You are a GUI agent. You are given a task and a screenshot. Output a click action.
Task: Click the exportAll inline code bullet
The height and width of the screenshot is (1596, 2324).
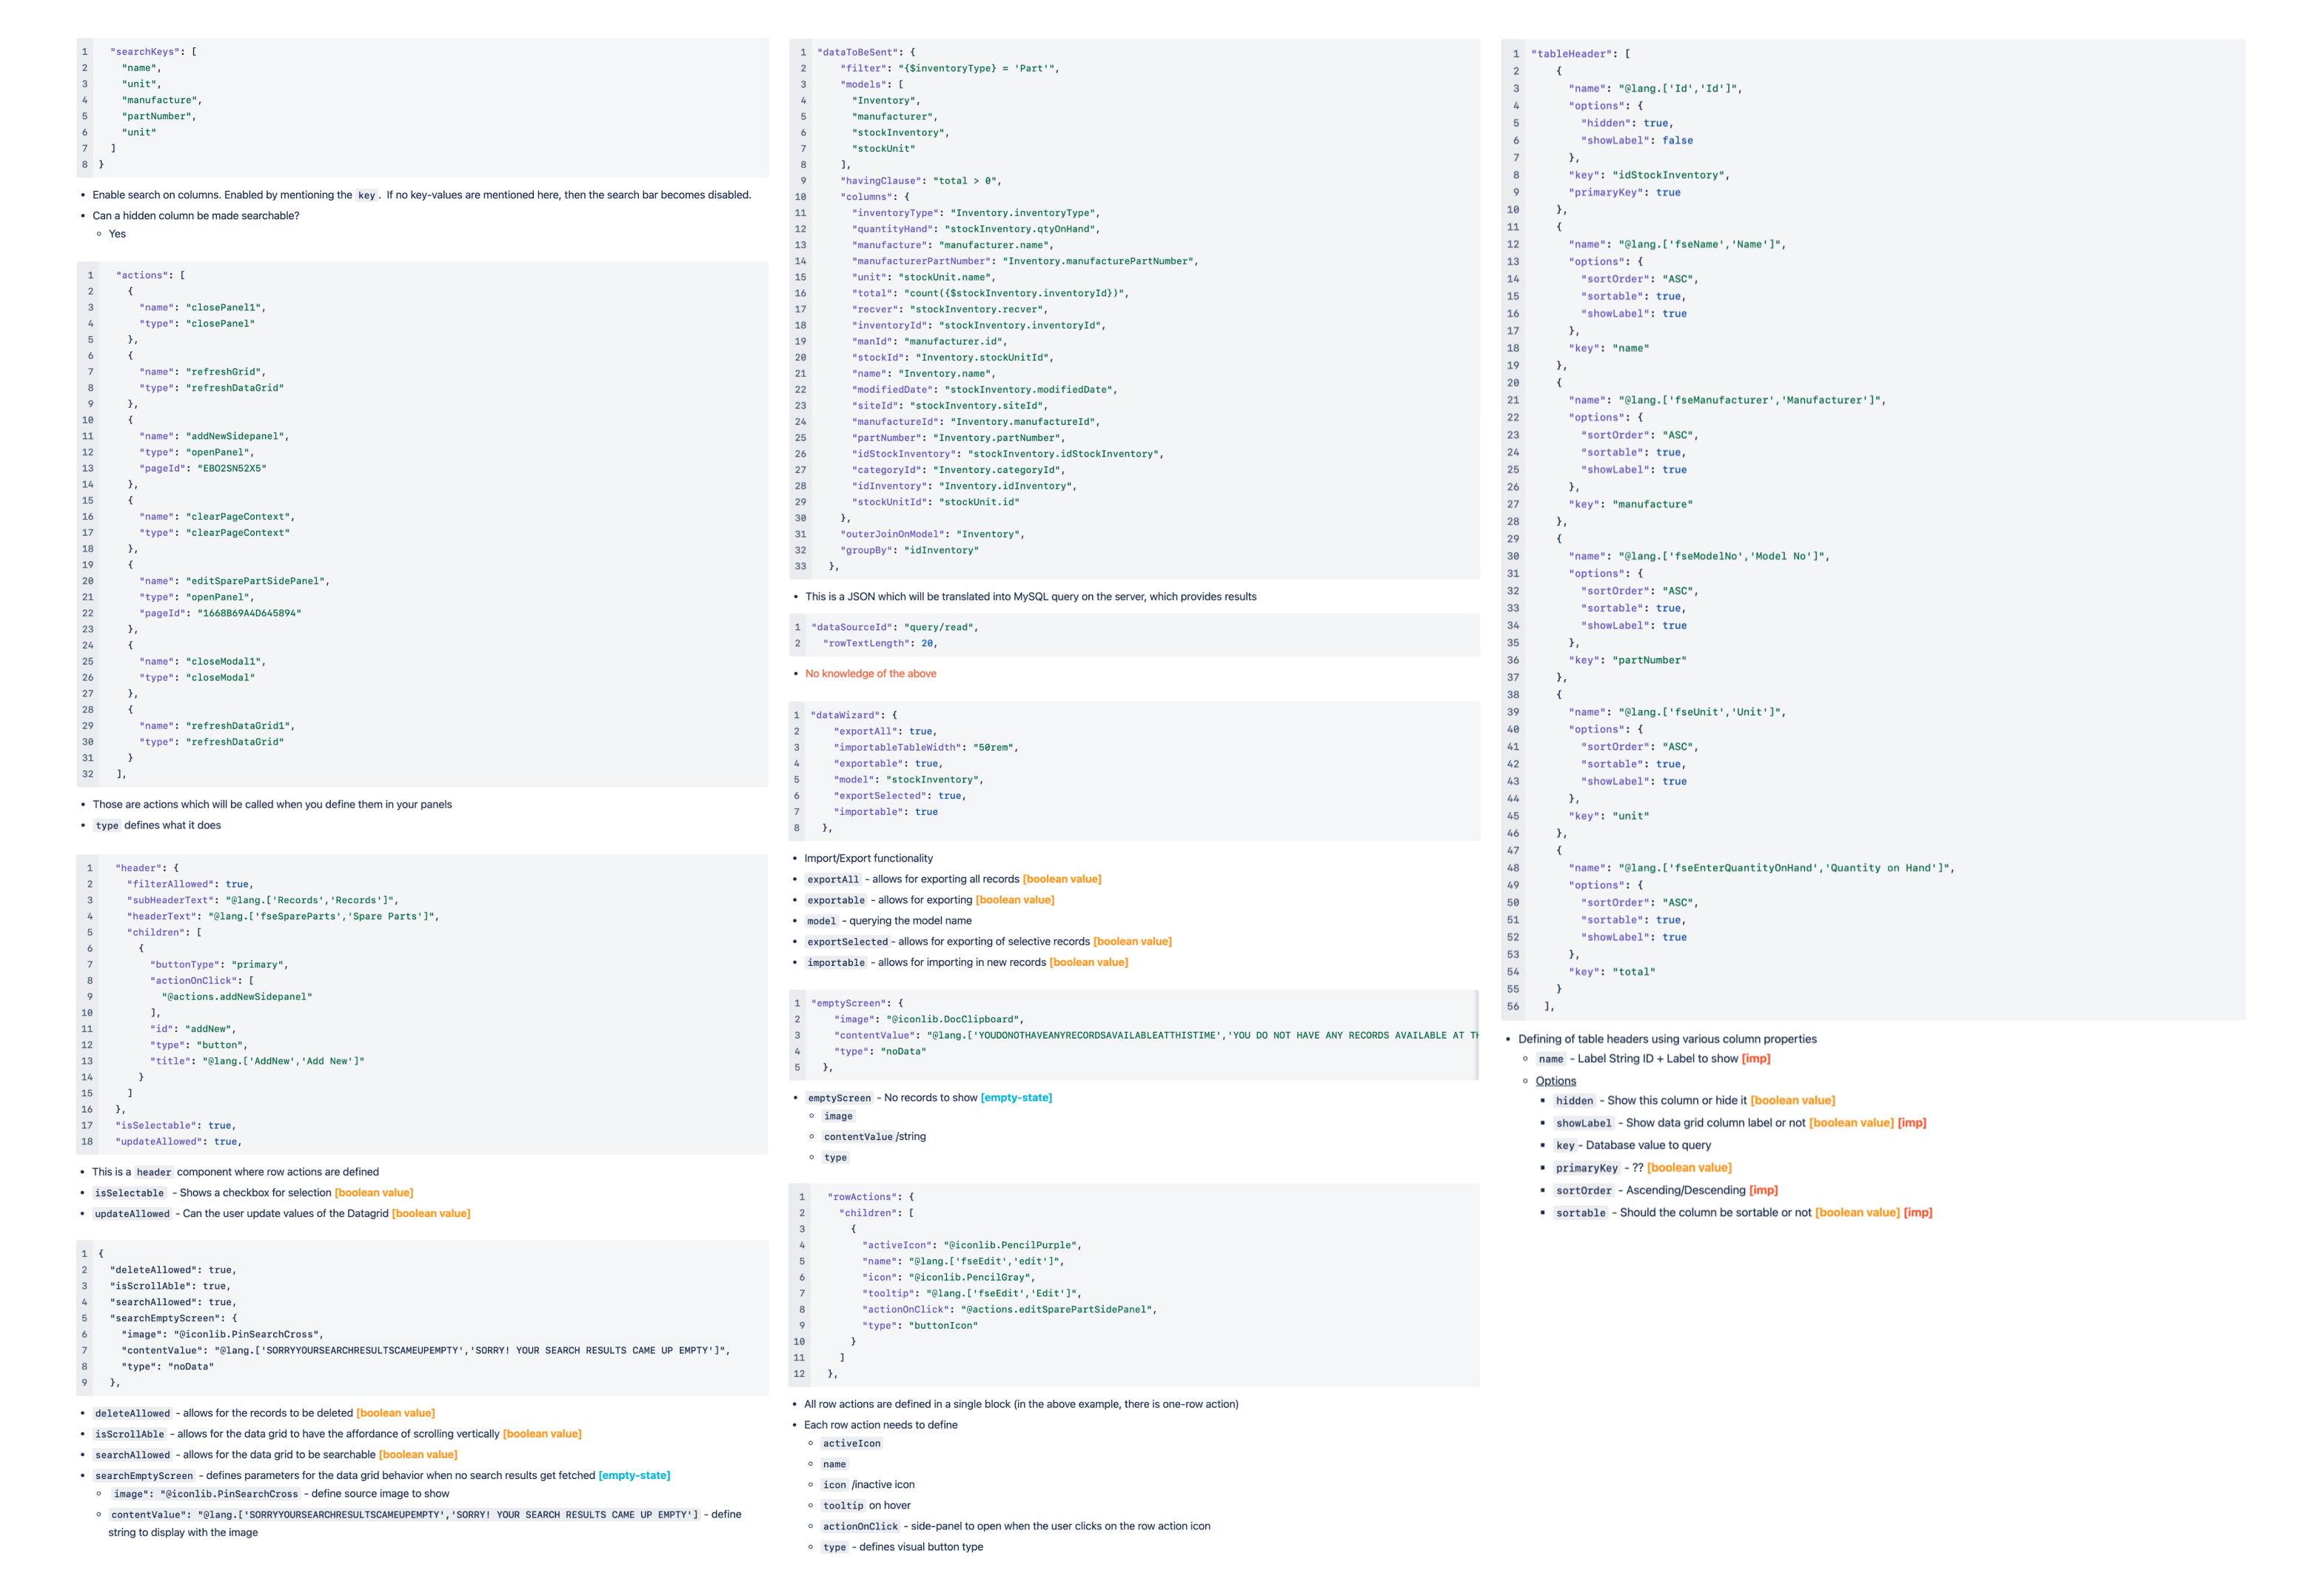pyautogui.click(x=832, y=879)
